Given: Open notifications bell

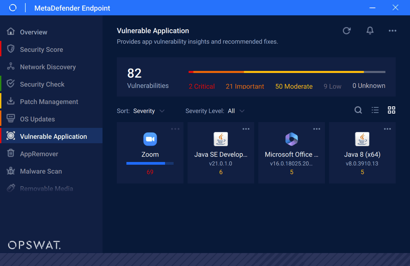Looking at the screenshot, I should [370, 31].
